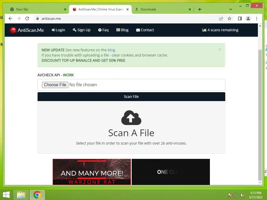Go back to previous page
This screenshot has width=267, height=200.
pos(10,18)
